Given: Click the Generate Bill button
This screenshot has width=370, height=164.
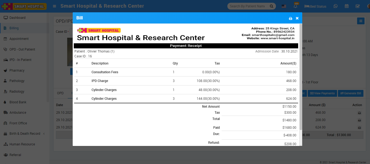Looking at the screenshot, I should 351,93.
